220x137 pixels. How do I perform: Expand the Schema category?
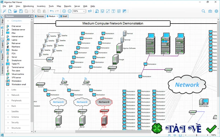tap(8, 117)
